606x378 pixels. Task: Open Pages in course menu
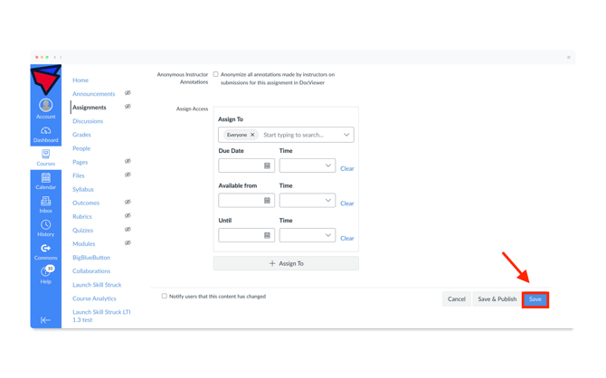[80, 162]
